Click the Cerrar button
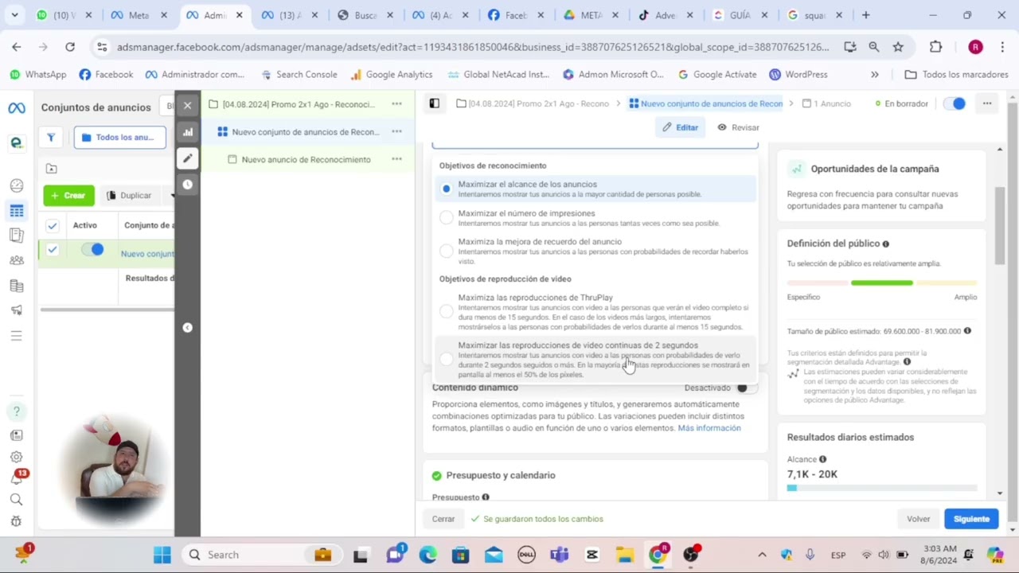This screenshot has width=1019, height=573. point(443,519)
